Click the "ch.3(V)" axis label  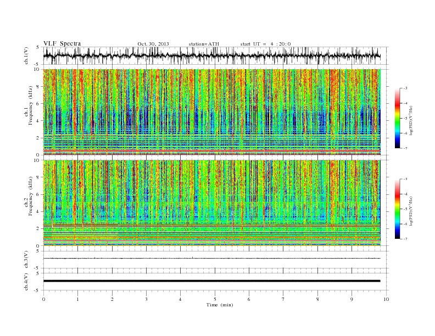click(x=26, y=260)
